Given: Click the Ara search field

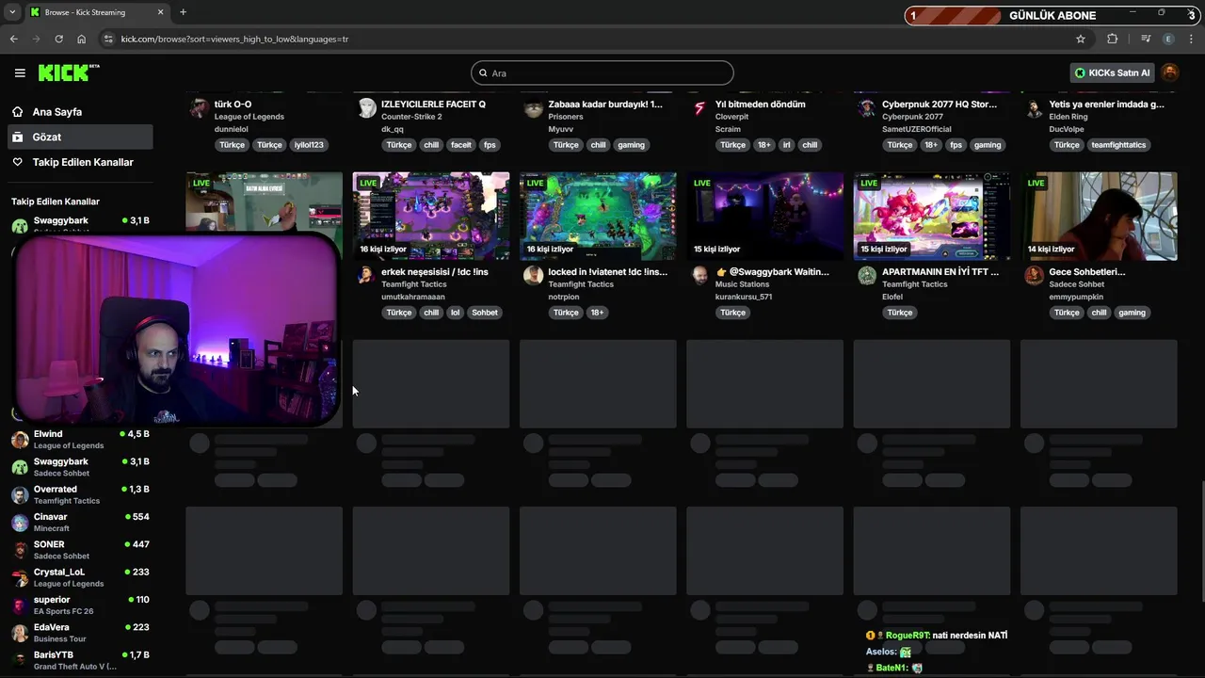Looking at the screenshot, I should tap(602, 73).
